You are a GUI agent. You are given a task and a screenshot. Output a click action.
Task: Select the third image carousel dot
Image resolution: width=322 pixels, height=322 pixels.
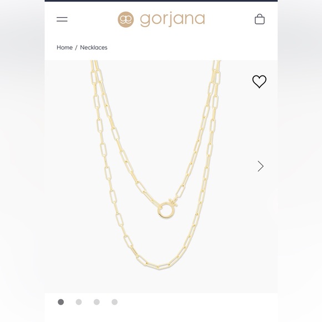(97, 302)
